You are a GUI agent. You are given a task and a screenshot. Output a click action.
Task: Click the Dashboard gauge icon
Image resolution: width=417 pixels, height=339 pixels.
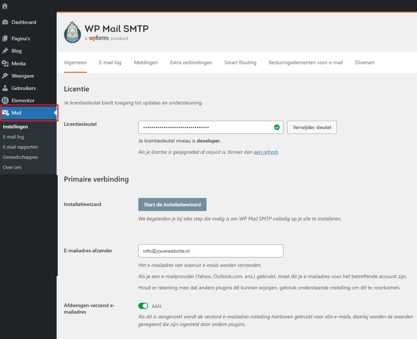tap(5, 22)
